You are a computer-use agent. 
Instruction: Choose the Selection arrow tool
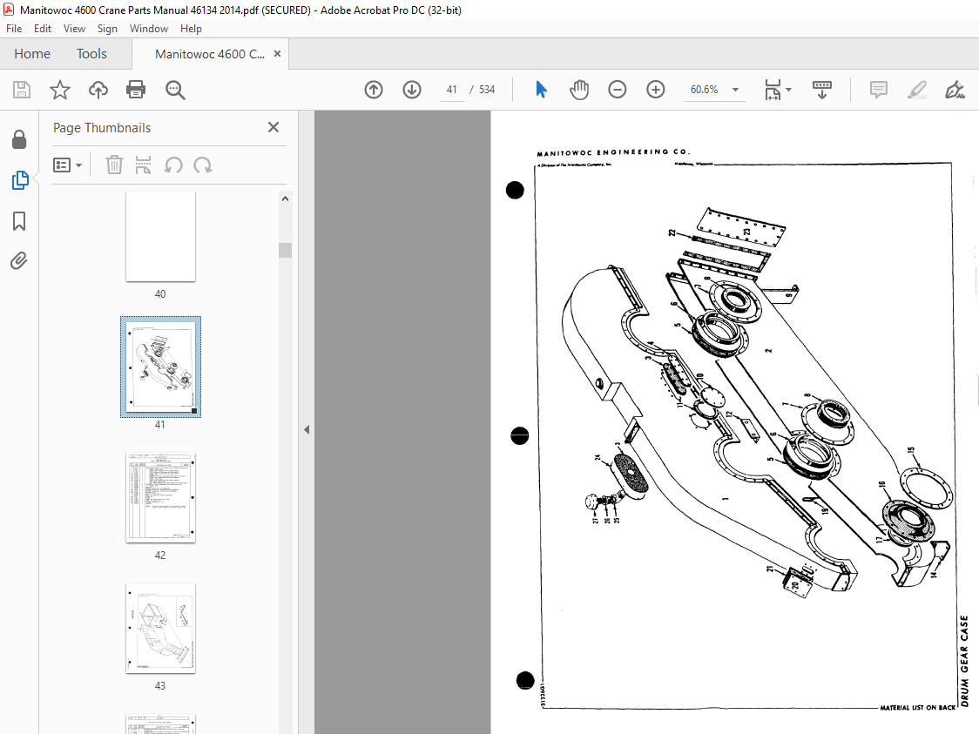541,90
